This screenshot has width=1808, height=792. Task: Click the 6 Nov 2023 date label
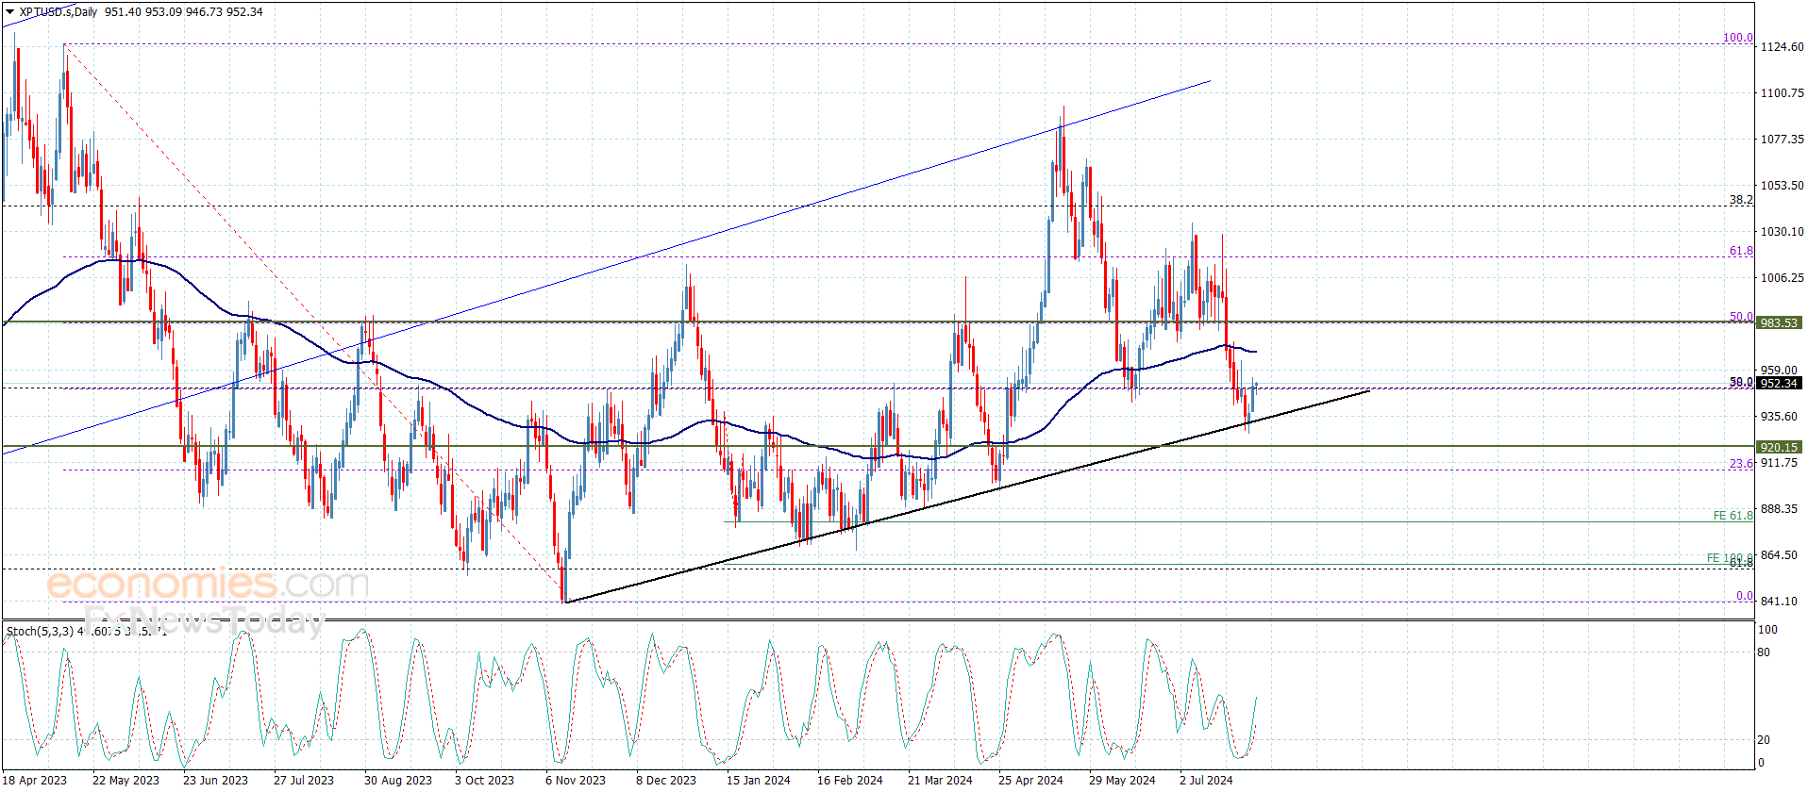pos(576,780)
